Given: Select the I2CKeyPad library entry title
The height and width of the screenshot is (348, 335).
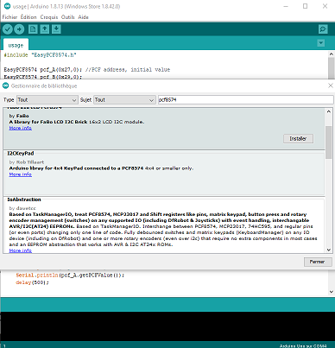Looking at the screenshot, I should [21, 154].
